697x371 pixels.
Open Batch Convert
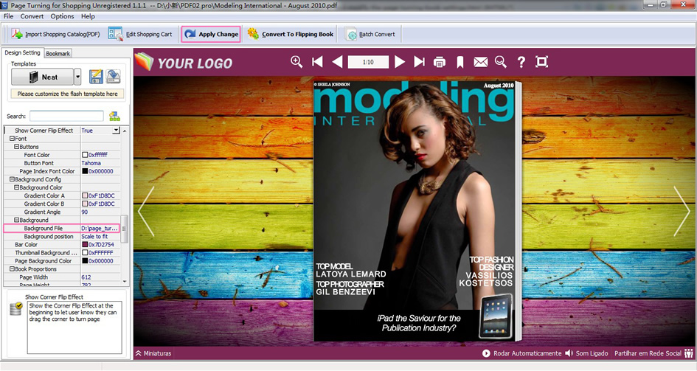(371, 34)
